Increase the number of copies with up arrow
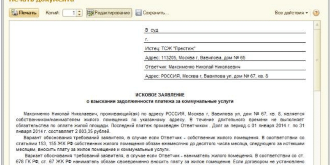 (x=79, y=12)
